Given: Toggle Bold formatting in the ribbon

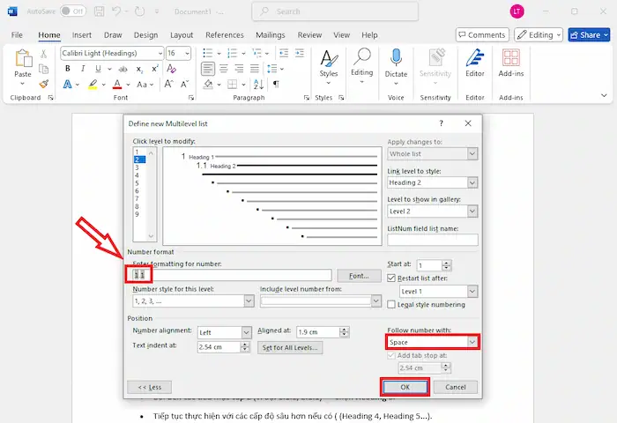Looking at the screenshot, I should [67, 69].
